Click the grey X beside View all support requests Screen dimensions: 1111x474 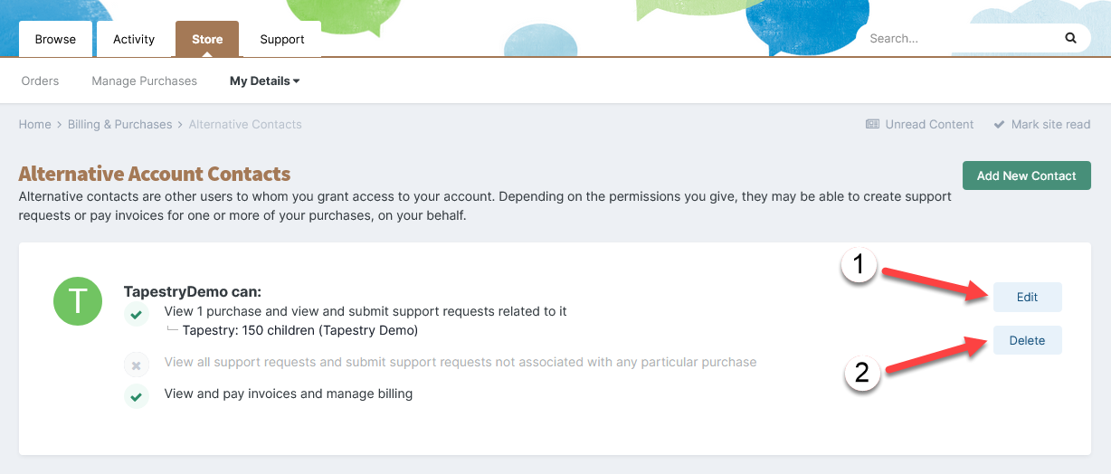click(x=137, y=365)
